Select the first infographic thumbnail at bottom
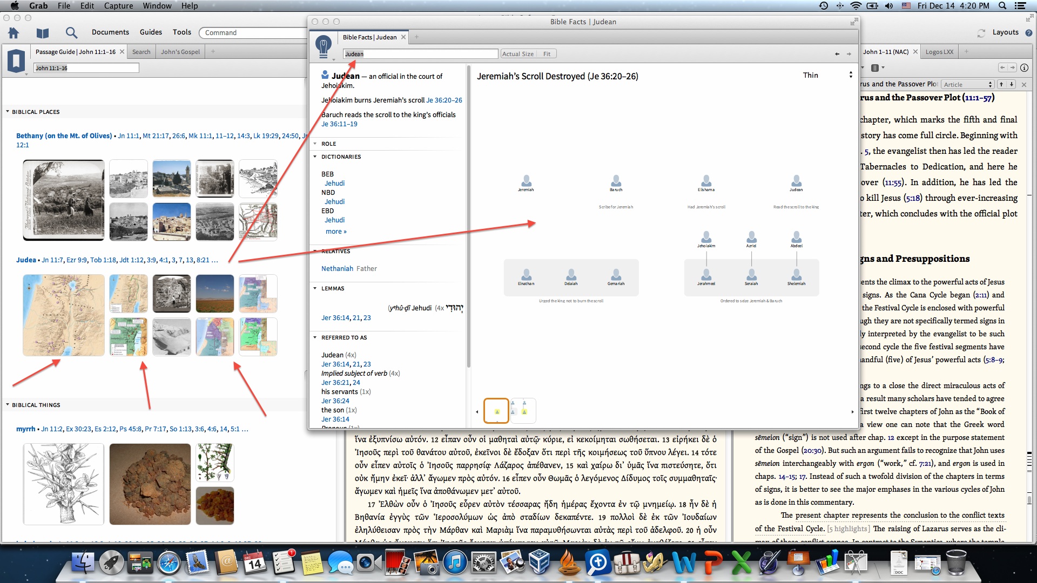1037x583 pixels. (496, 411)
